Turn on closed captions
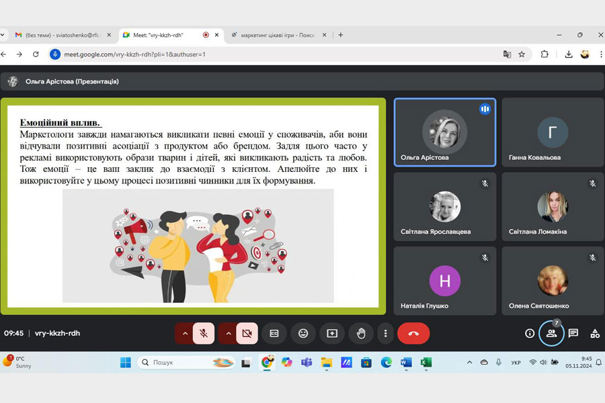Image resolution: width=605 pixels, height=403 pixels. (x=274, y=333)
